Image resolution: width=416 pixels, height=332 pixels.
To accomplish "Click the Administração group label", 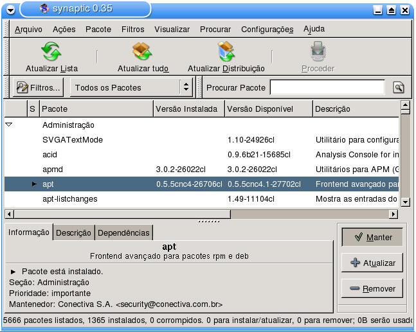I will point(68,125).
